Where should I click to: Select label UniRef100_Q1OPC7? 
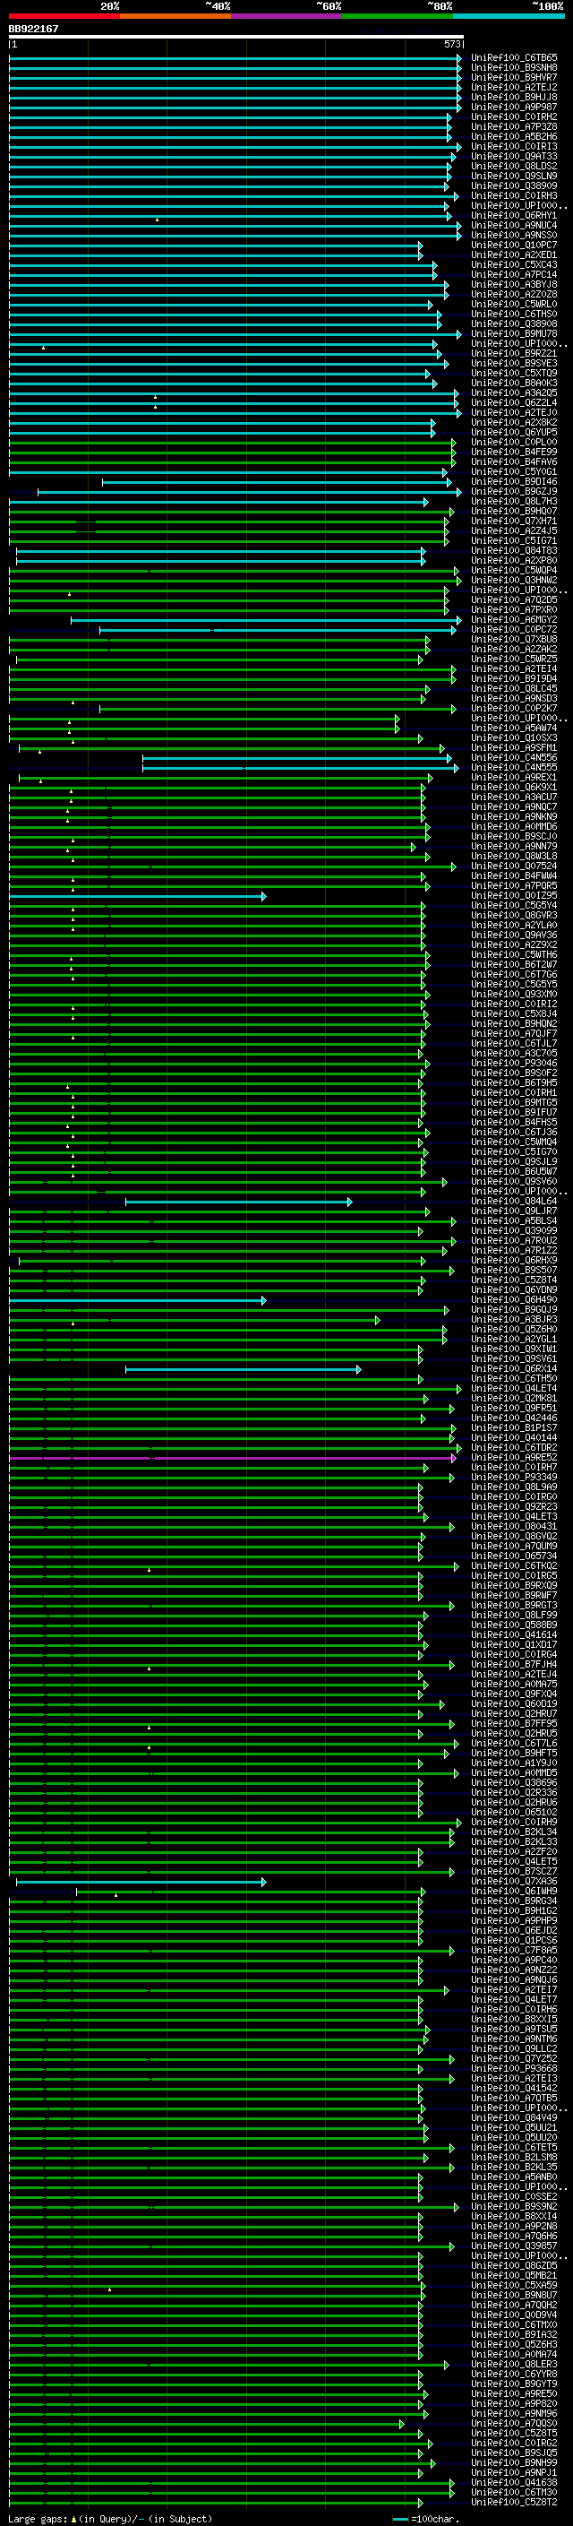coord(514,246)
